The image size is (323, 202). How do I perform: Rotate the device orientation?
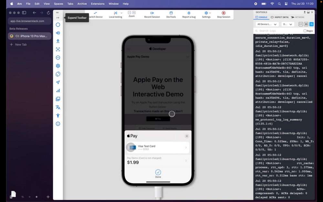pyautogui.click(x=58, y=74)
